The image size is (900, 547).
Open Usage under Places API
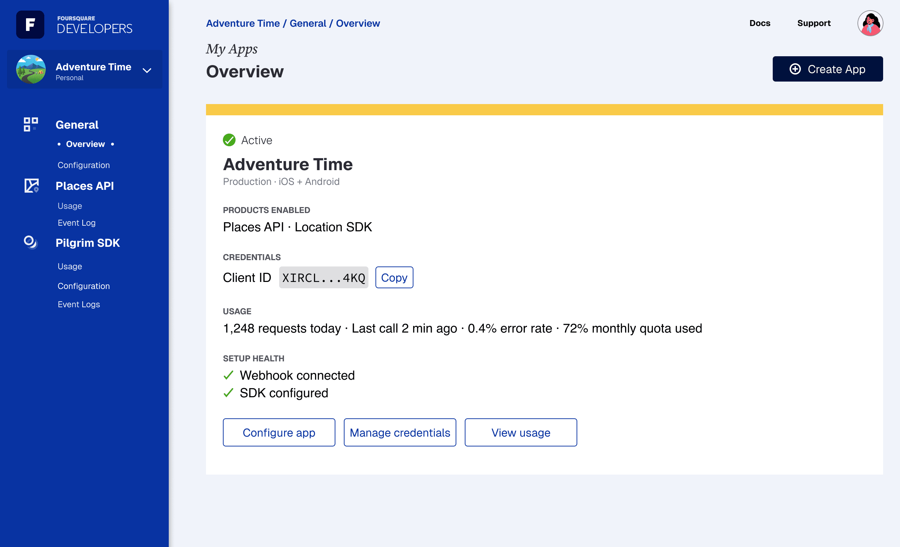point(70,206)
